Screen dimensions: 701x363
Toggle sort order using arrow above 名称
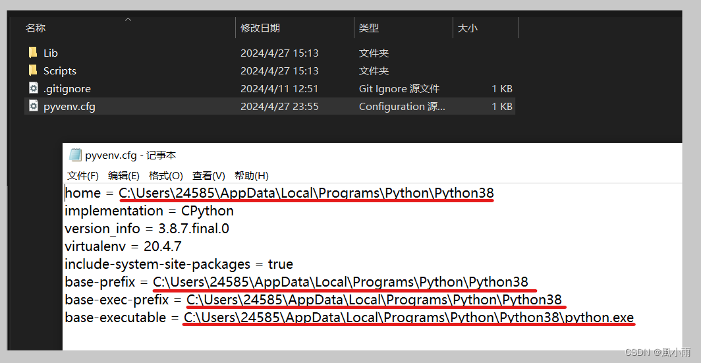[x=128, y=19]
